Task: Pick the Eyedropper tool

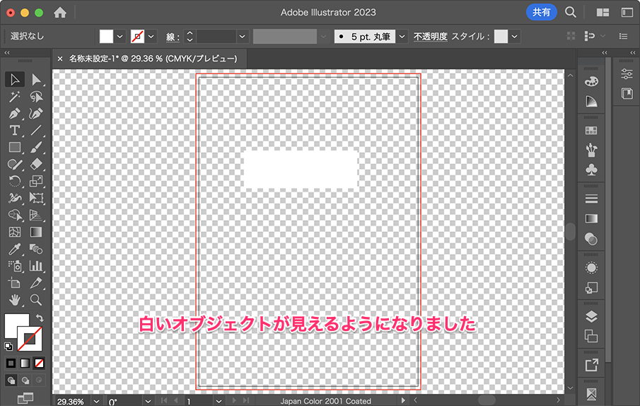Action: click(x=14, y=249)
